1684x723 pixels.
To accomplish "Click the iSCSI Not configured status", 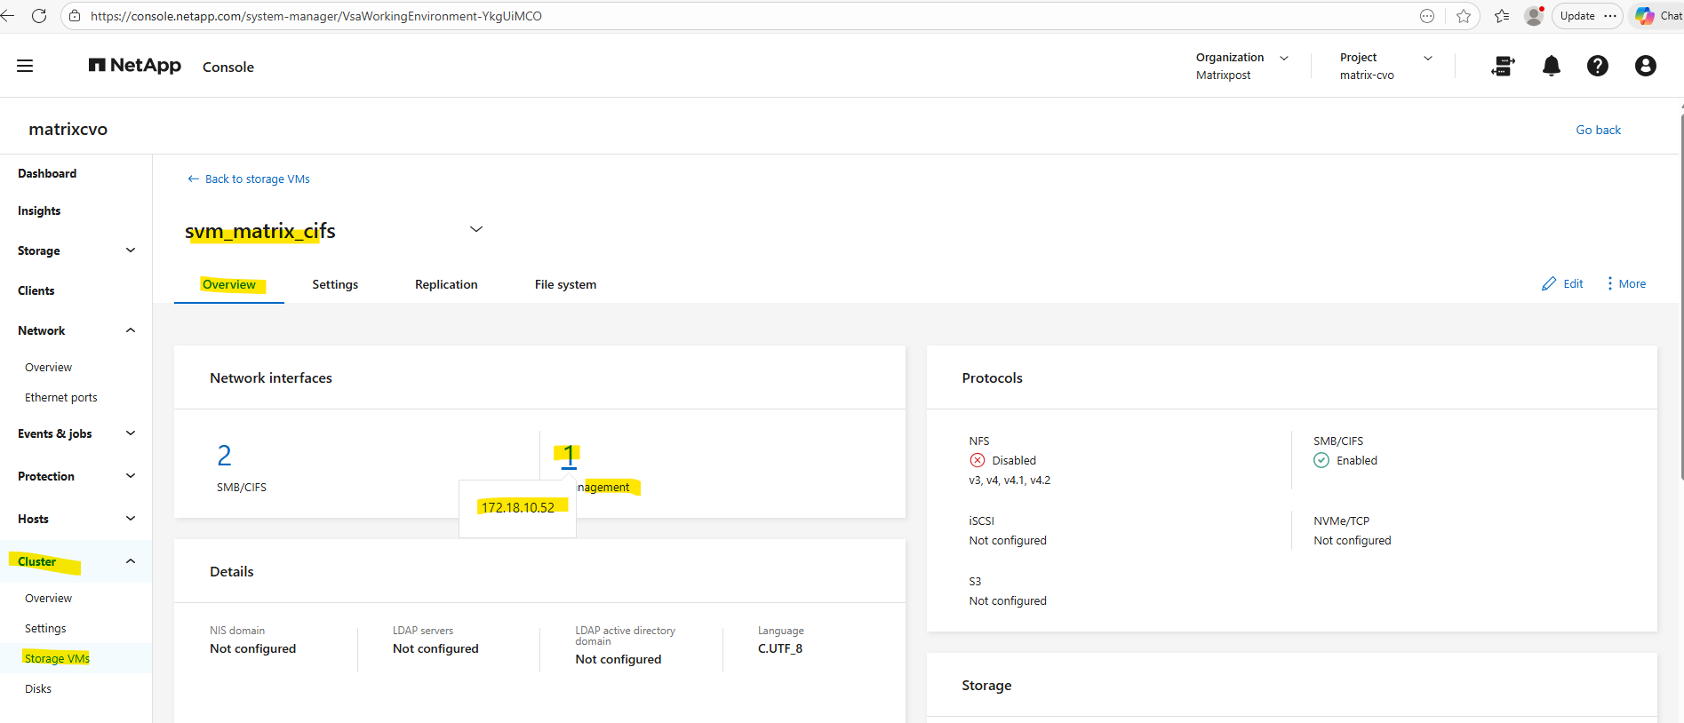I will click(1008, 540).
